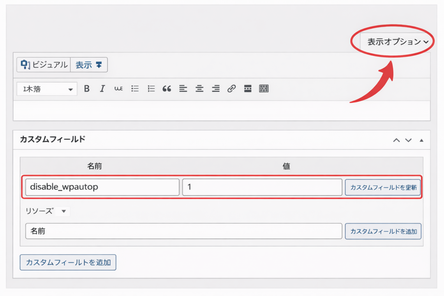Center align the text
Image resolution: width=444 pixels, height=296 pixels.
click(x=199, y=88)
